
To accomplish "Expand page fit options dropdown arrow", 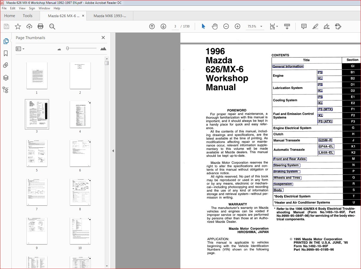I will click(x=277, y=26).
